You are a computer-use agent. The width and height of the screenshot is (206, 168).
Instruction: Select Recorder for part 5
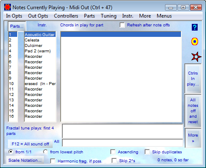pos(40,57)
